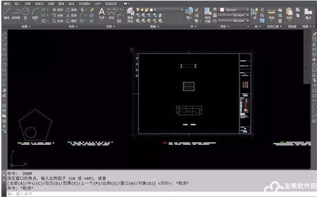Select the Measure (测量) utility tool
Viewport: 317px width, 197px height.
coord(272,14)
